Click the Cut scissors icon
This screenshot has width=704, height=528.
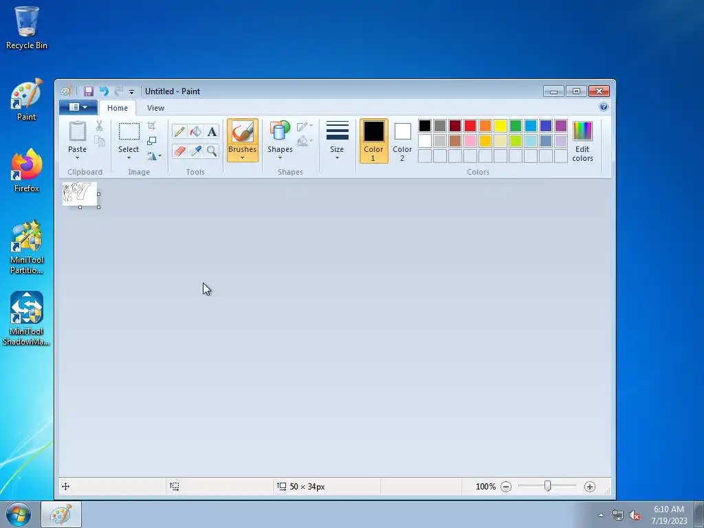[x=99, y=126]
